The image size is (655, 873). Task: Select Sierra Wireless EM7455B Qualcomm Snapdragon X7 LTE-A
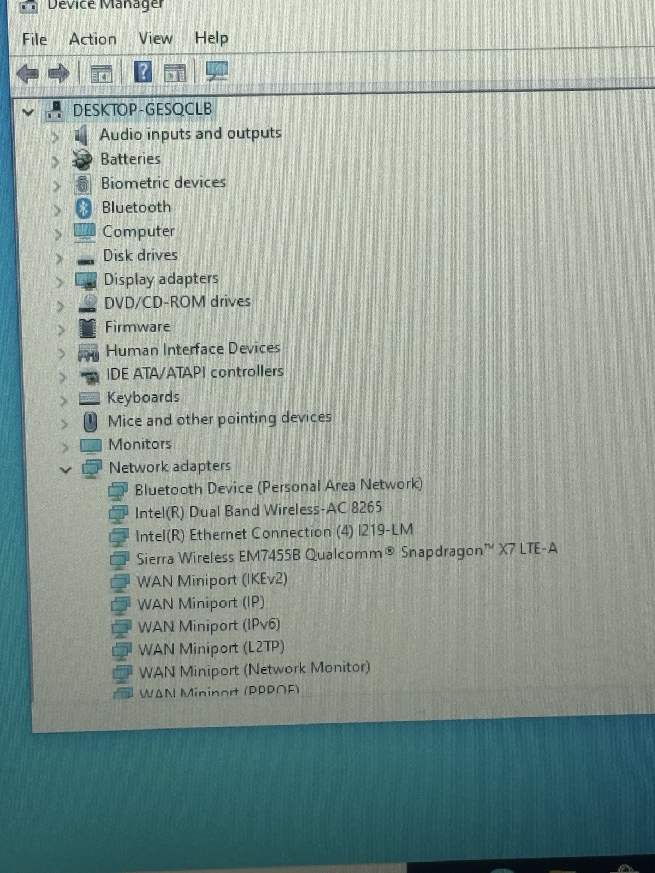[347, 554]
